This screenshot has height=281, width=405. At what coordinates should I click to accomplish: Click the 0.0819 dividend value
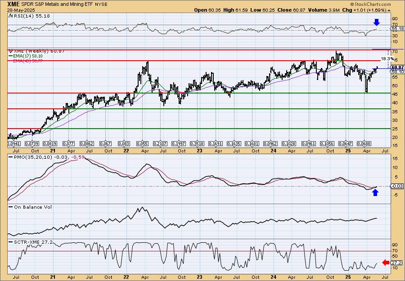pos(50,143)
